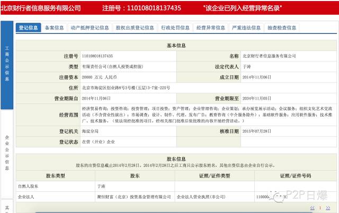Click company name 北京财行者信息服务有限公司 in table
Screen dimensions: 339x213
click(x=269, y=56)
